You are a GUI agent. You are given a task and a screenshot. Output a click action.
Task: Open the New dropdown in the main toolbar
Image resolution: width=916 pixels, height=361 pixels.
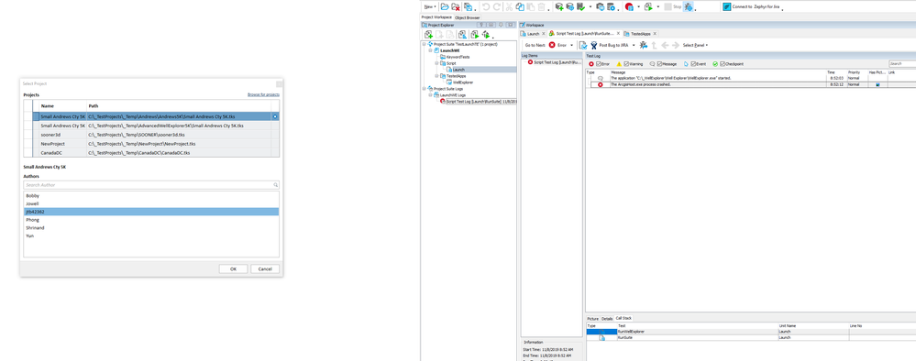point(429,7)
